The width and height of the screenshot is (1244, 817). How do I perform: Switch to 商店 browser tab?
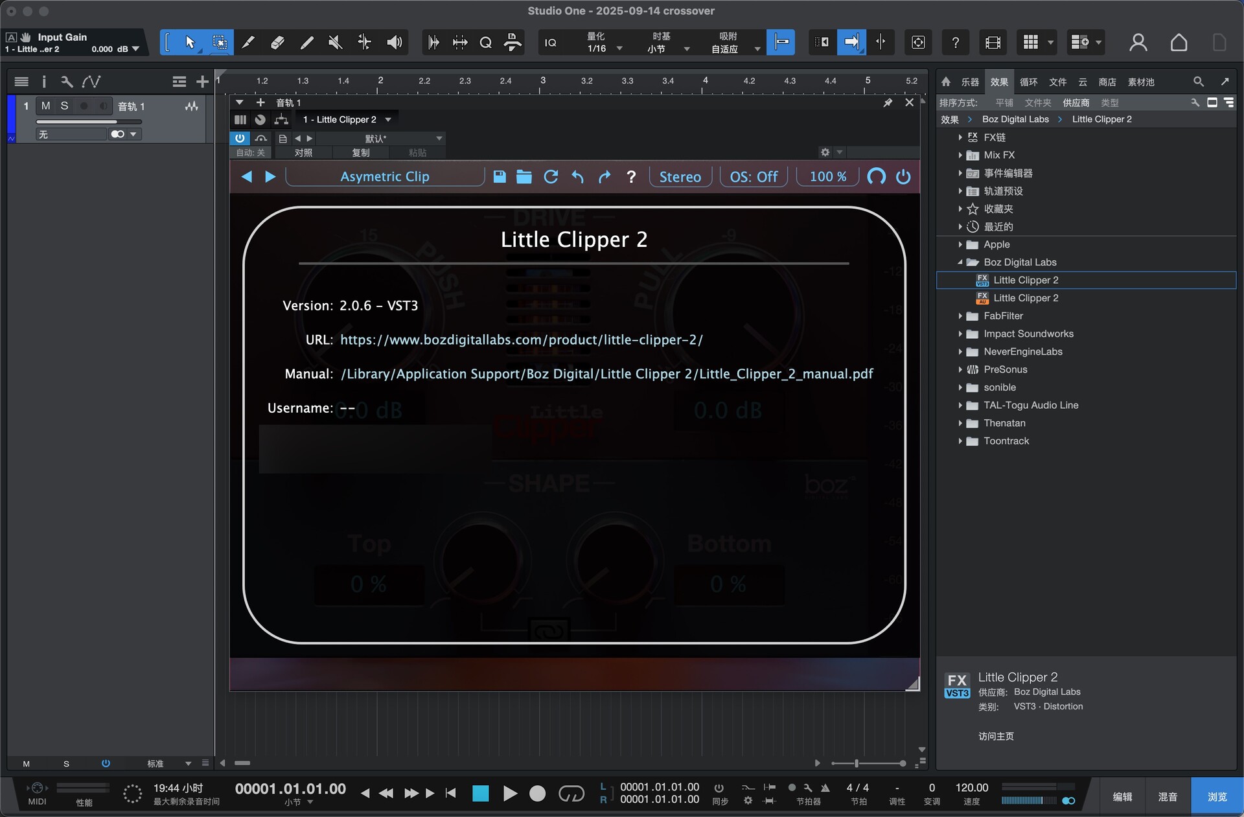point(1107,82)
